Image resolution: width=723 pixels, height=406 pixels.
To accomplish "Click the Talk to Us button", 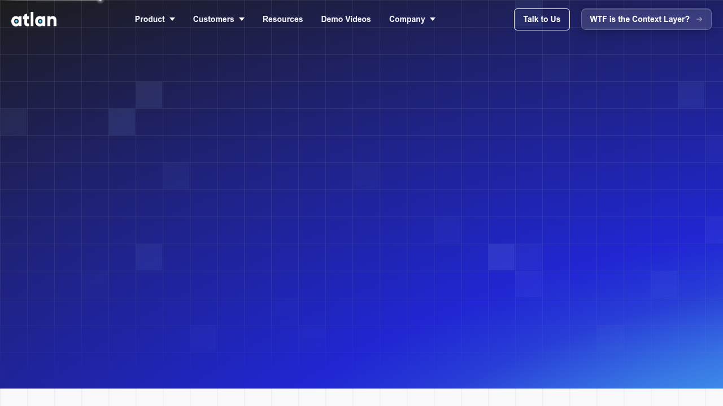I will pos(542,19).
